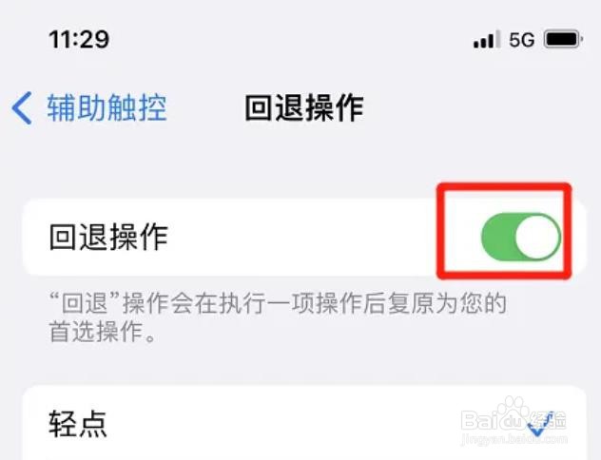This screenshot has height=460, width=601.
Task: Tap the 经验 characters in the watermark
Action: (x=548, y=420)
